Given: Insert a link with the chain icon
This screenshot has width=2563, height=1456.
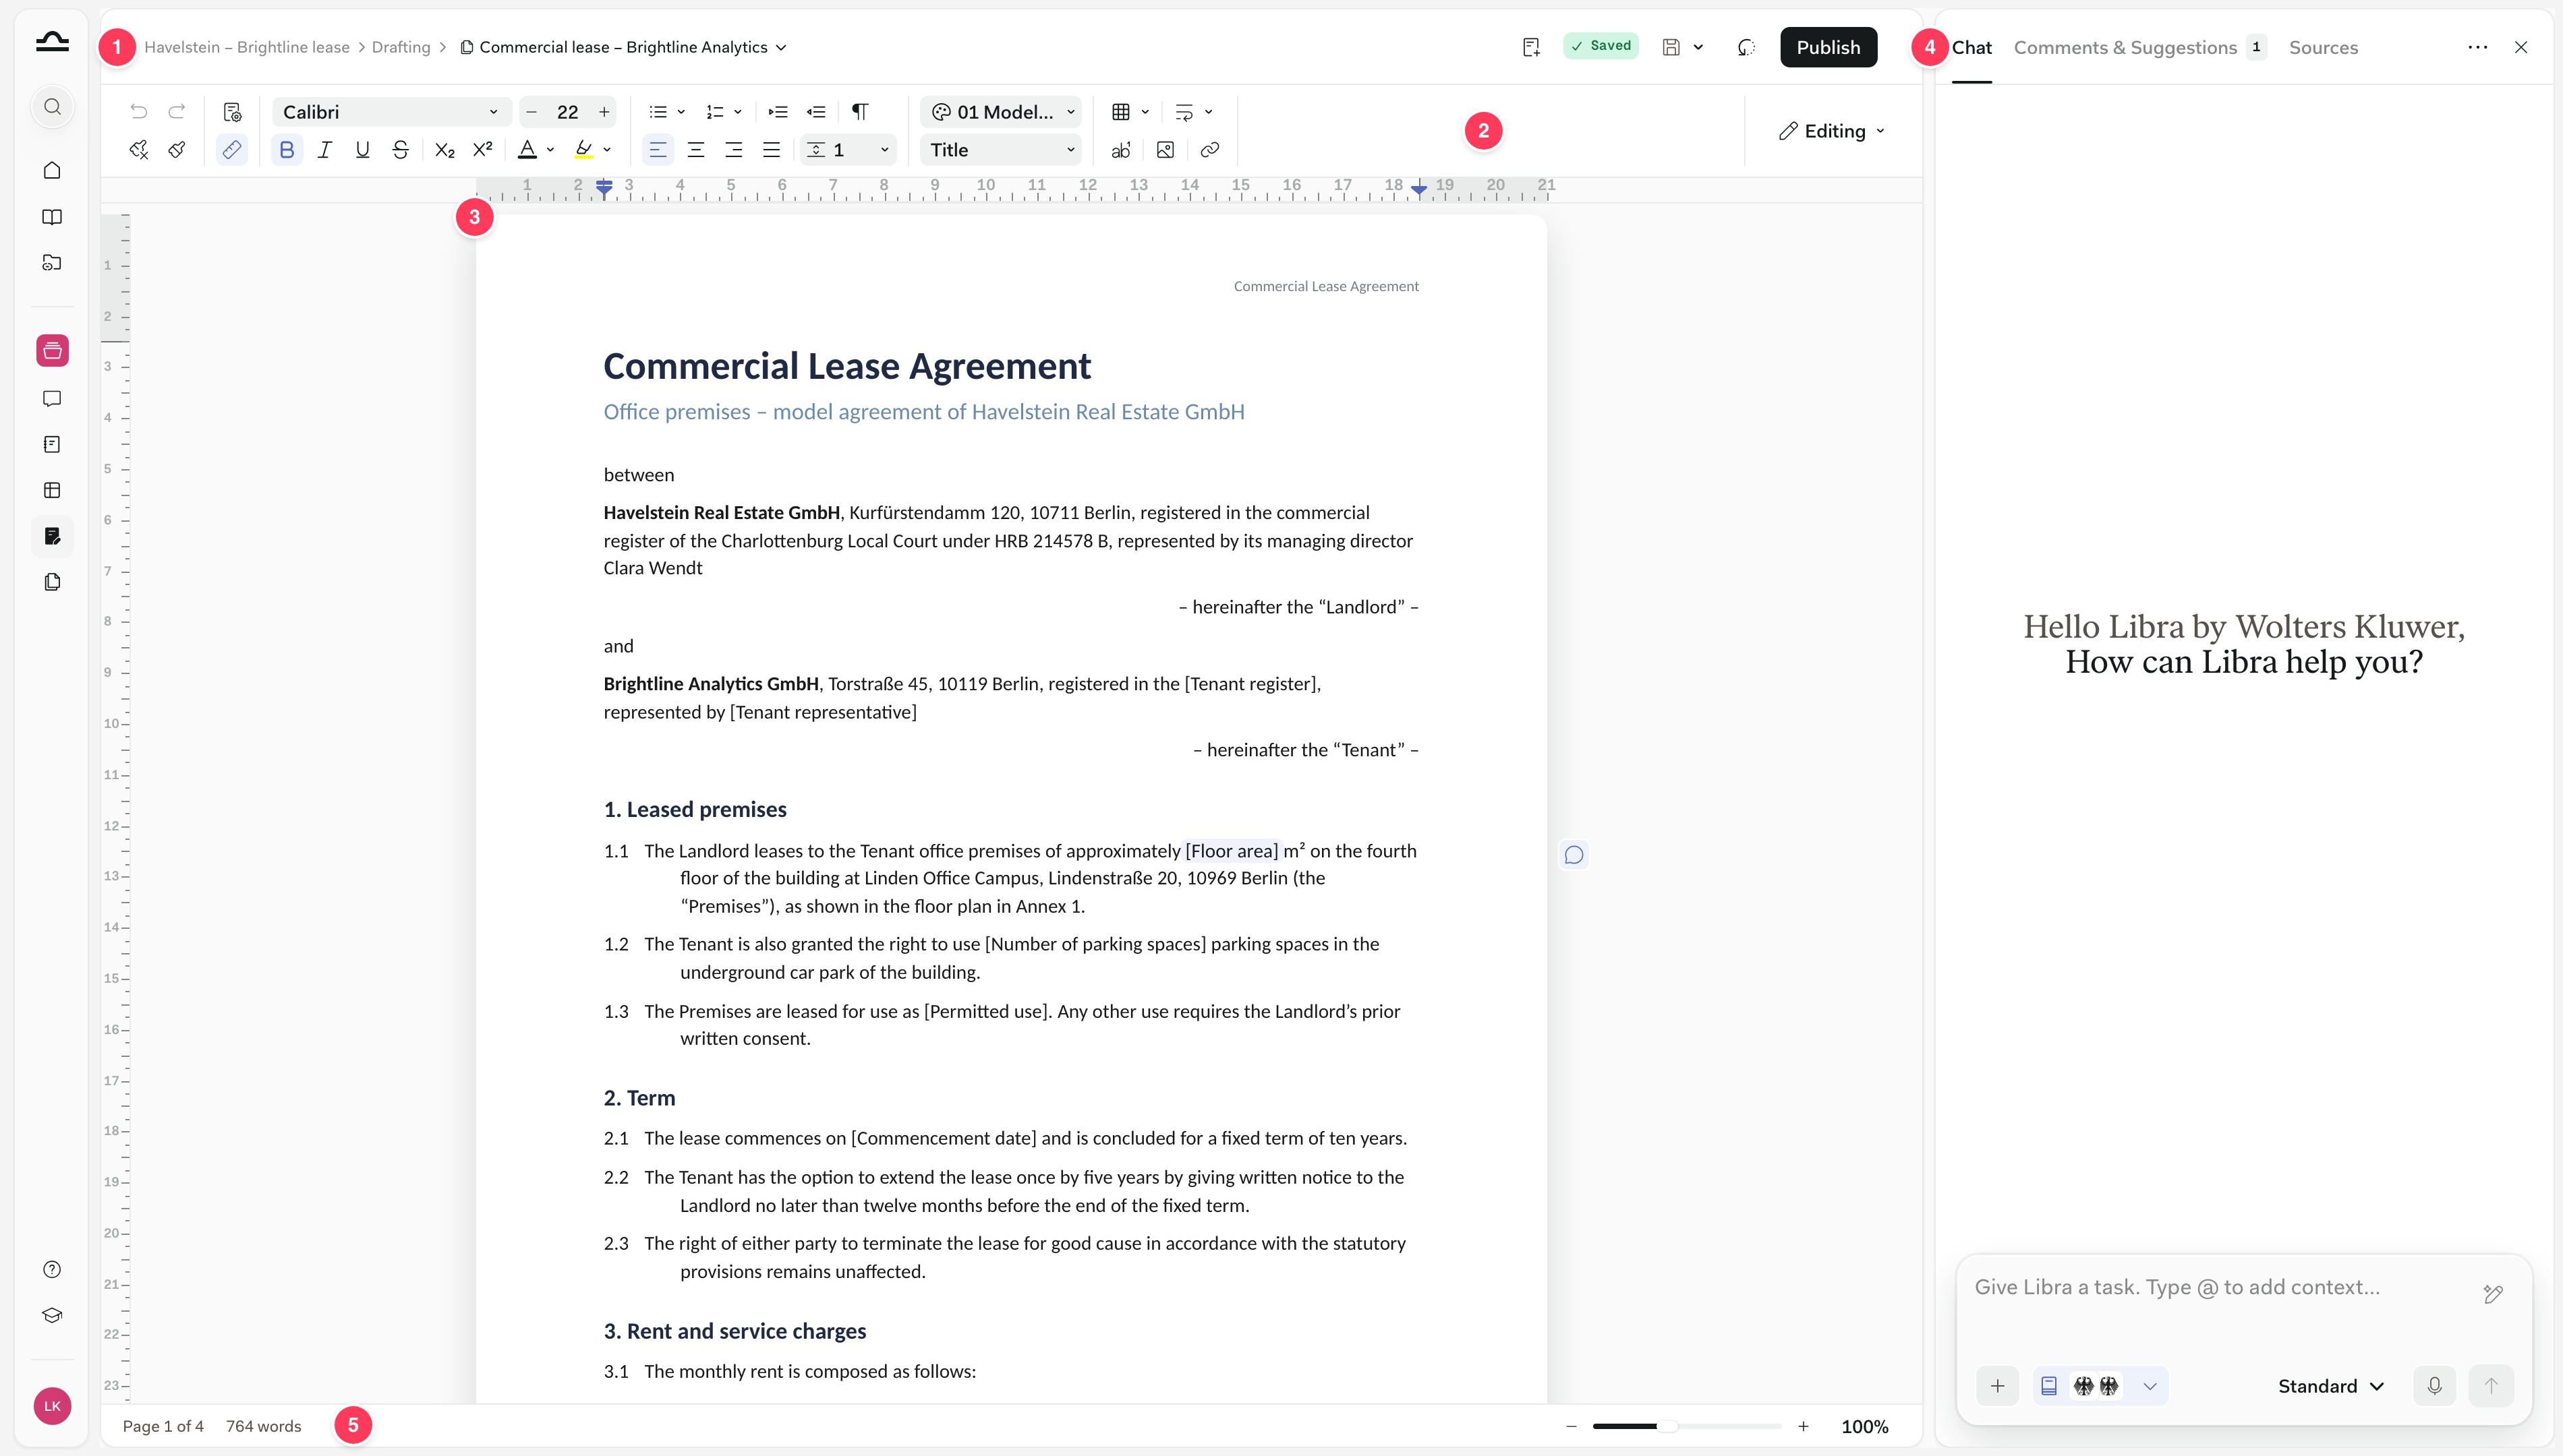Looking at the screenshot, I should tap(1209, 150).
